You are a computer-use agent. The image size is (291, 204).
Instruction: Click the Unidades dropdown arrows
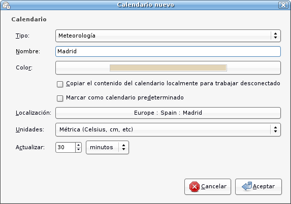tap(276, 129)
